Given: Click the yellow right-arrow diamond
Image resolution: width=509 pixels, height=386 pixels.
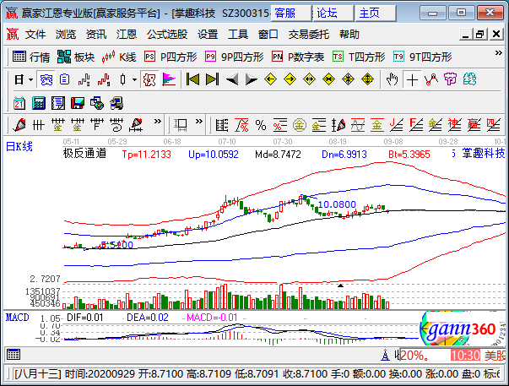Looking at the screenshot, I should click(x=290, y=79).
